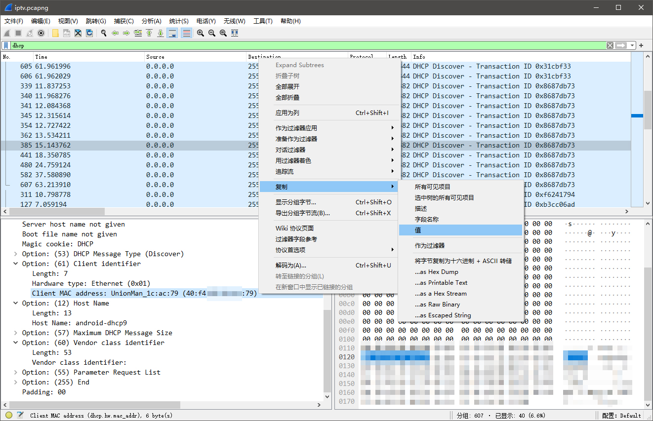Click the zoom in icon in toolbar
Viewport: 653px width, 421px height.
(x=200, y=33)
